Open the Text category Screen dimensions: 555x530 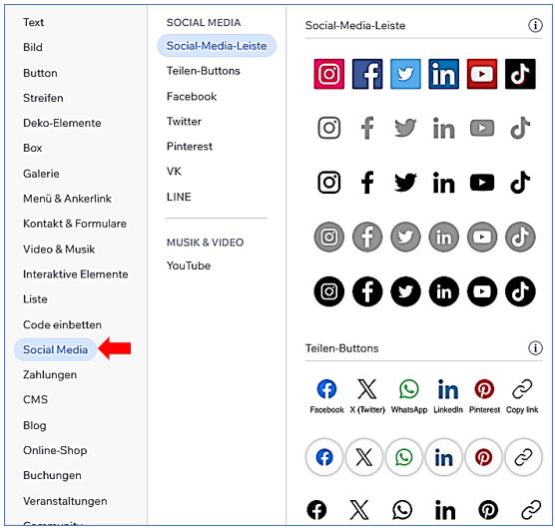click(x=33, y=22)
